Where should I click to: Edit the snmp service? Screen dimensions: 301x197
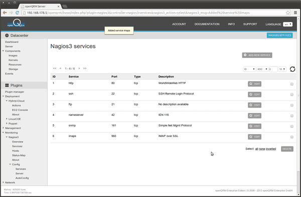pos(254,126)
